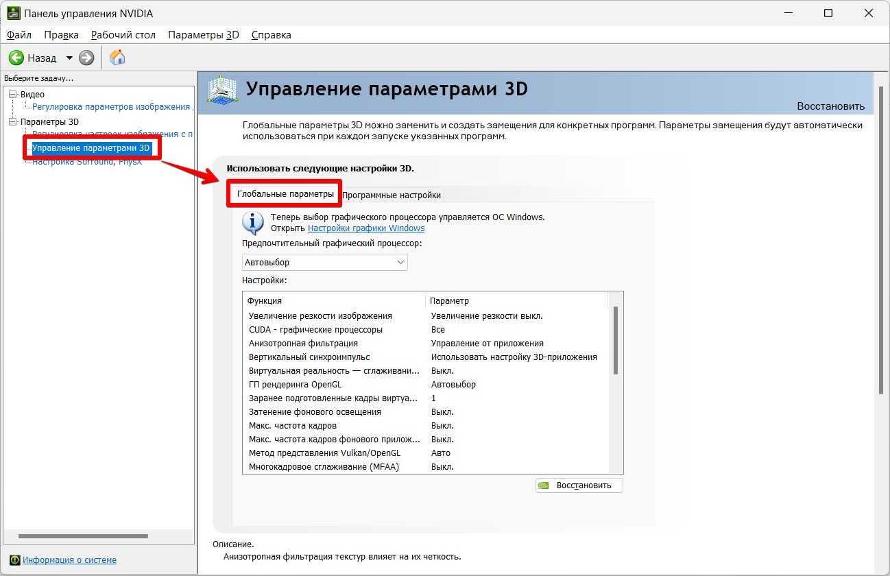Click the system information icon at bottom left

(15, 560)
